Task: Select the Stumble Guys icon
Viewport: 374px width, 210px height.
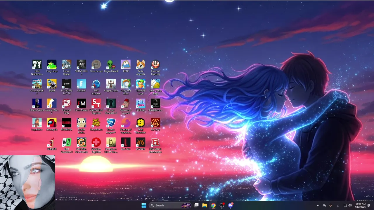Action: point(141,87)
